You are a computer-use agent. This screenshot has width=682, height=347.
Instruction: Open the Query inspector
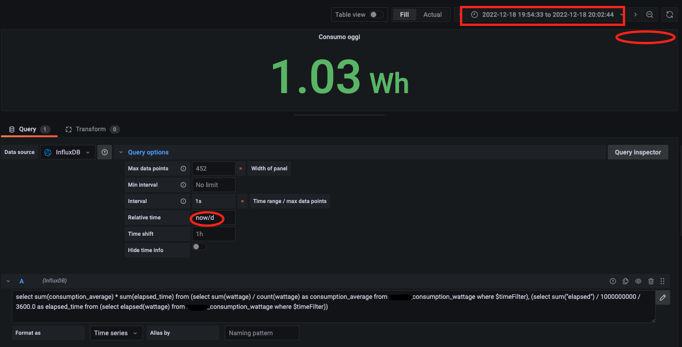pyautogui.click(x=638, y=152)
